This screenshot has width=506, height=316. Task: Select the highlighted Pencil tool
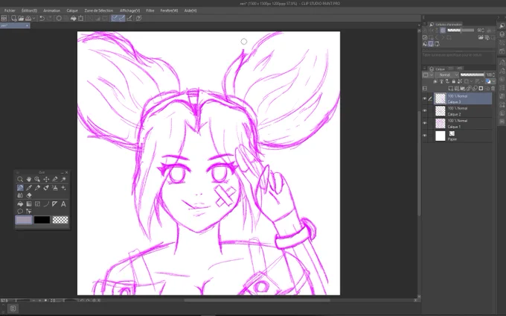(20, 188)
